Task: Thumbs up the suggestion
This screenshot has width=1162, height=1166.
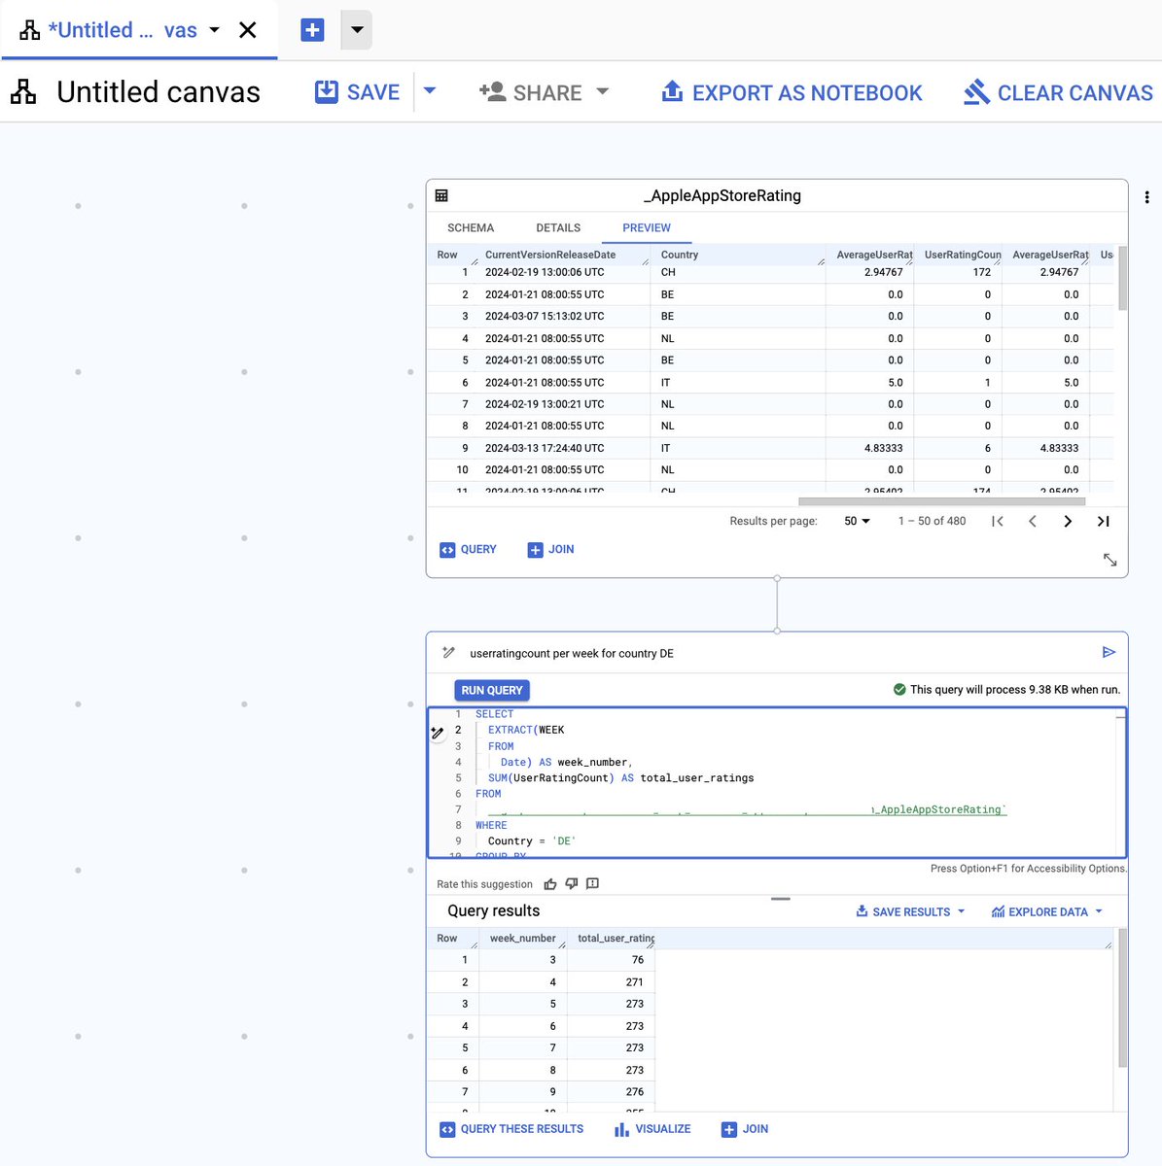Action: click(550, 884)
